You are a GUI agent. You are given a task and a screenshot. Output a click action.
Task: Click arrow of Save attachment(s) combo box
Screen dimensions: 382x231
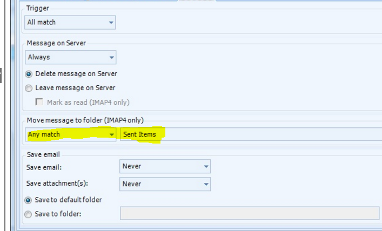[206, 184]
